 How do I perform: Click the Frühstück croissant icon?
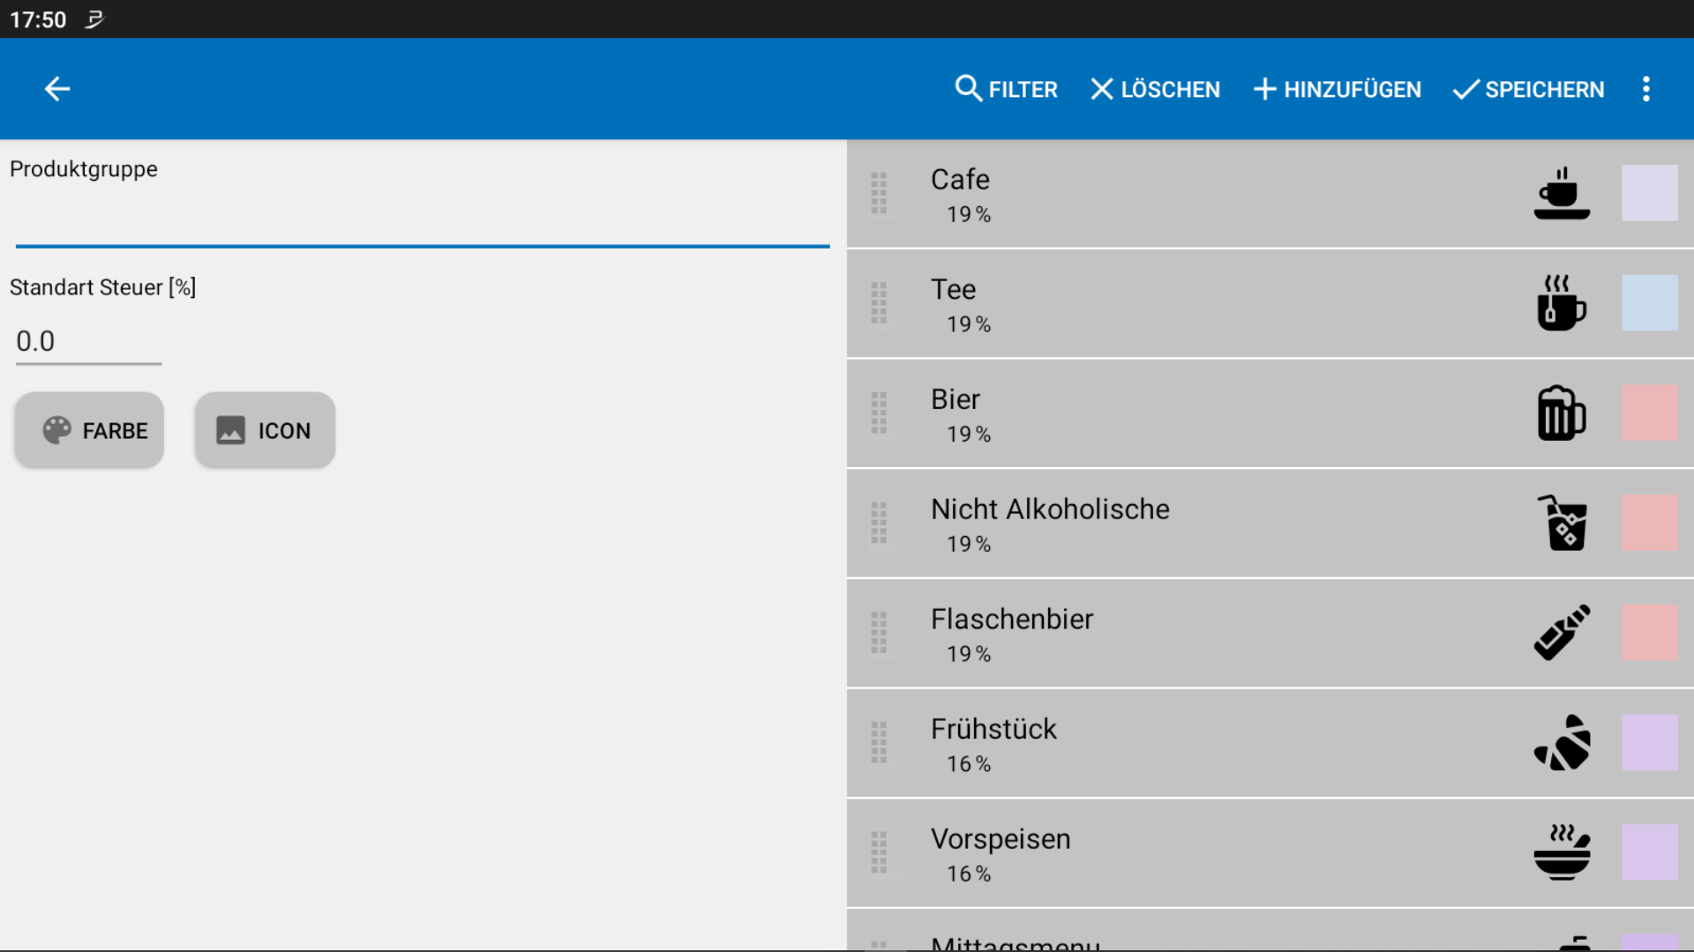[x=1563, y=742]
